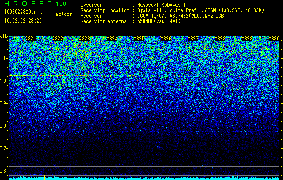Click the yellow meteor marker in power strip
This screenshot has height=180, width=283.
tap(44, 178)
